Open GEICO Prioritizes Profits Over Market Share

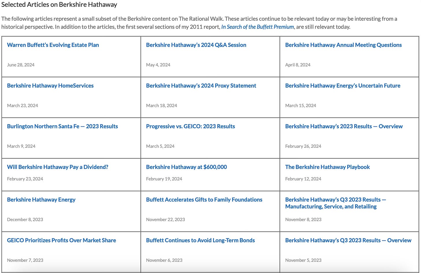(61, 240)
